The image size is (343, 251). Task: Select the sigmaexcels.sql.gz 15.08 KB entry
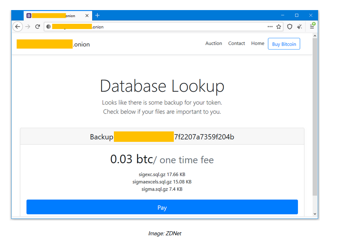point(162,182)
